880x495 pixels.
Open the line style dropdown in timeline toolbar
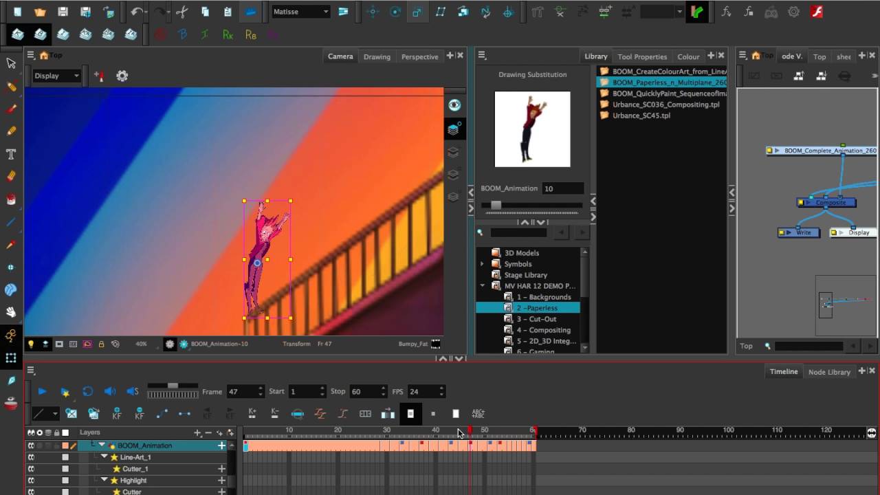pos(45,413)
